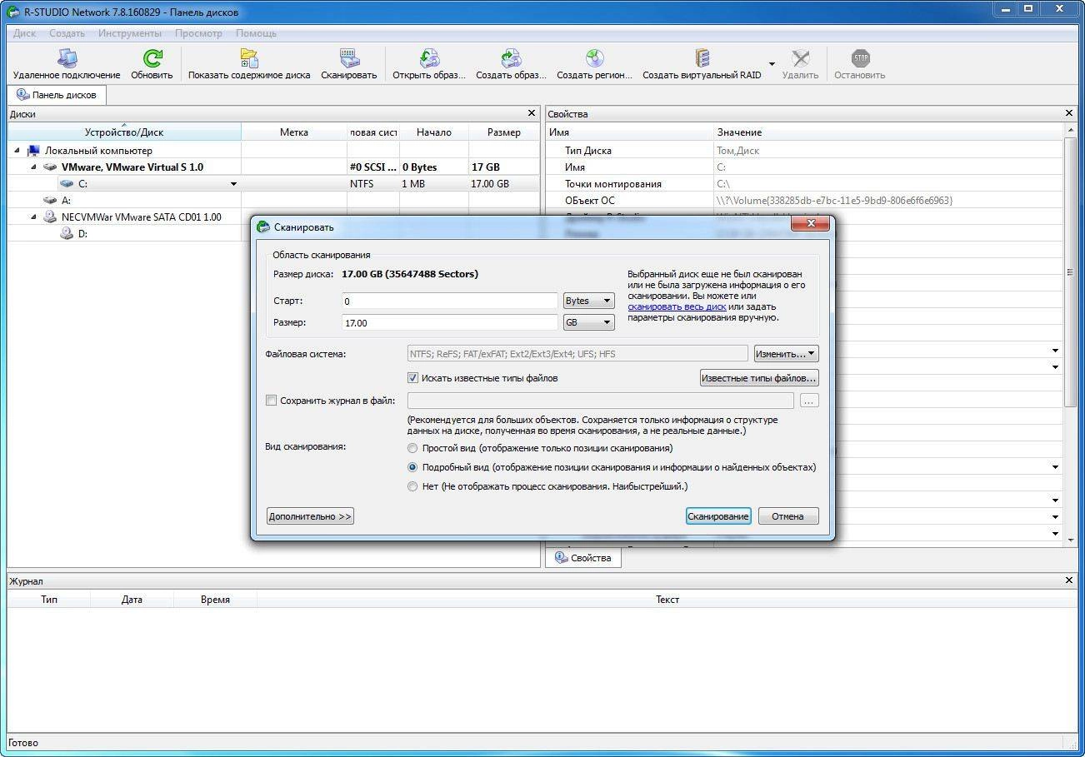Viewport: 1085px width, 757px height.
Task: Enable Сохранить журнал в файл checkbox
Action: click(x=271, y=401)
